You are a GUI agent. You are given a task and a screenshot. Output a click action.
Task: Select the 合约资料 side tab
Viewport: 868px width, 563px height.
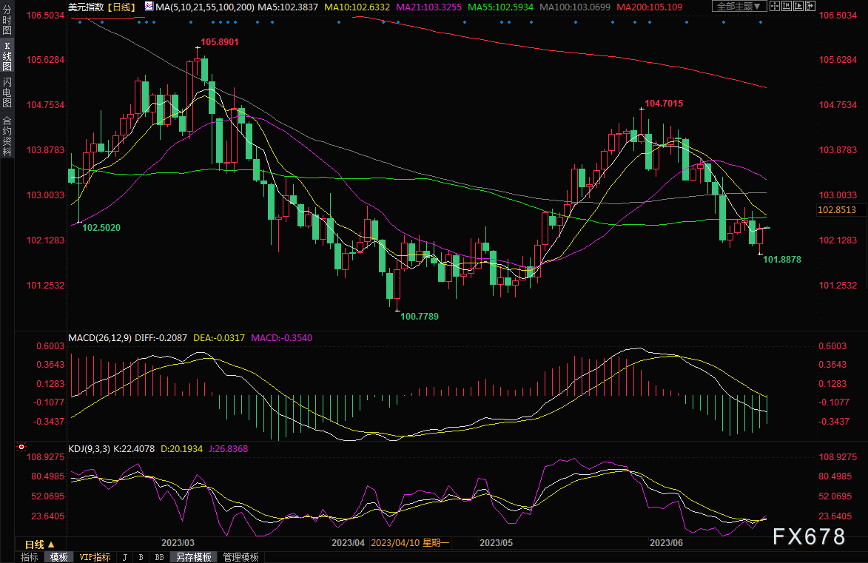(x=7, y=136)
